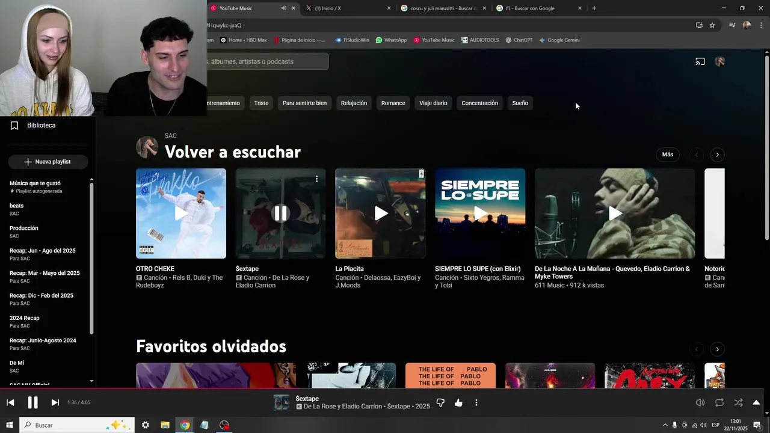Click the sidebar scroll down arrow
770x433 pixels.
coord(91,381)
